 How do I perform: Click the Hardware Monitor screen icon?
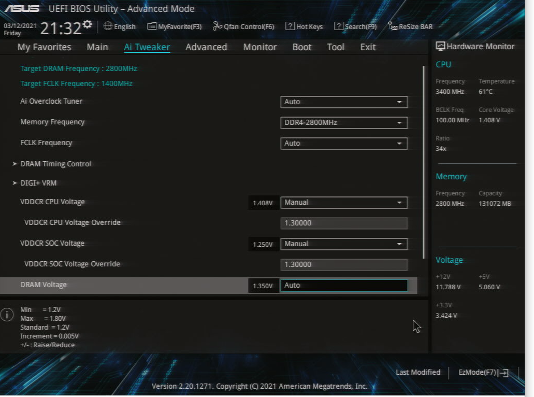(440, 46)
